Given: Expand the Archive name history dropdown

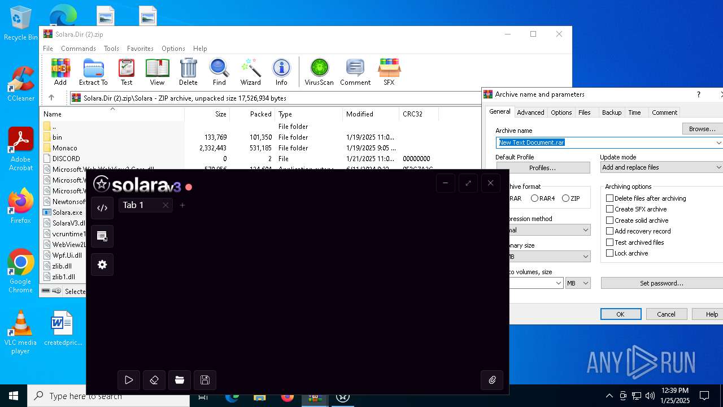Looking at the screenshot, I should [x=718, y=142].
